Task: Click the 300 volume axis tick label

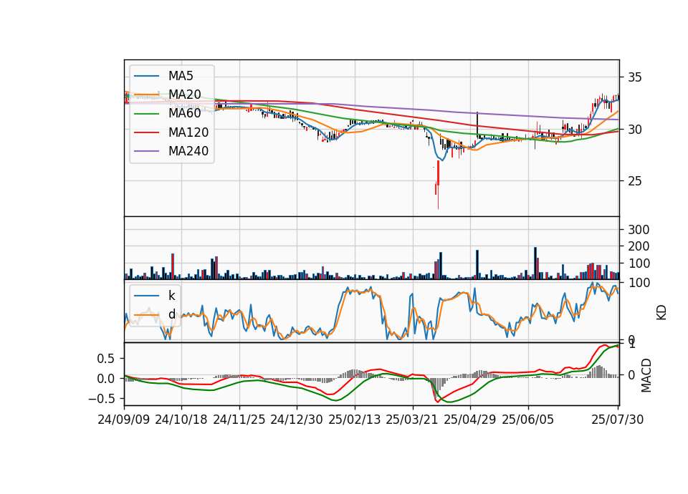Action: (x=639, y=230)
